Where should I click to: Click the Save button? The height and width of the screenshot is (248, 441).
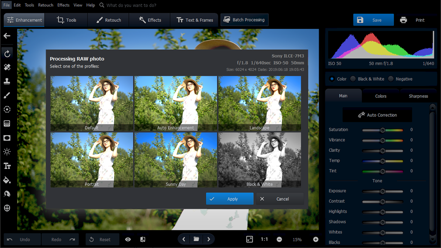[373, 20]
